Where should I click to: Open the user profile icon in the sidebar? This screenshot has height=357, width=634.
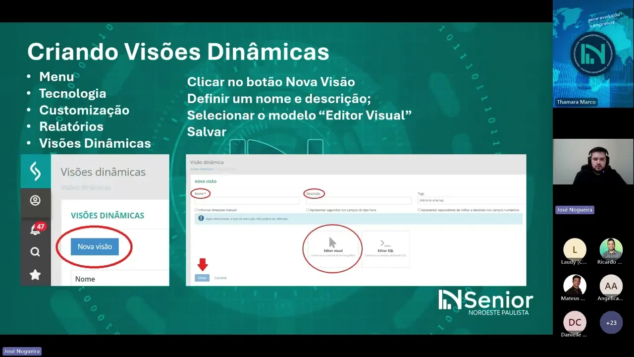click(x=35, y=201)
